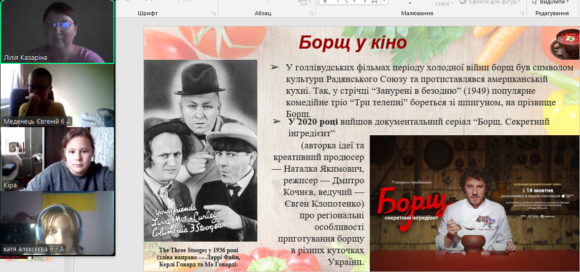Open the Малювання group dialog launcher
The image size is (580, 272).
523,13
